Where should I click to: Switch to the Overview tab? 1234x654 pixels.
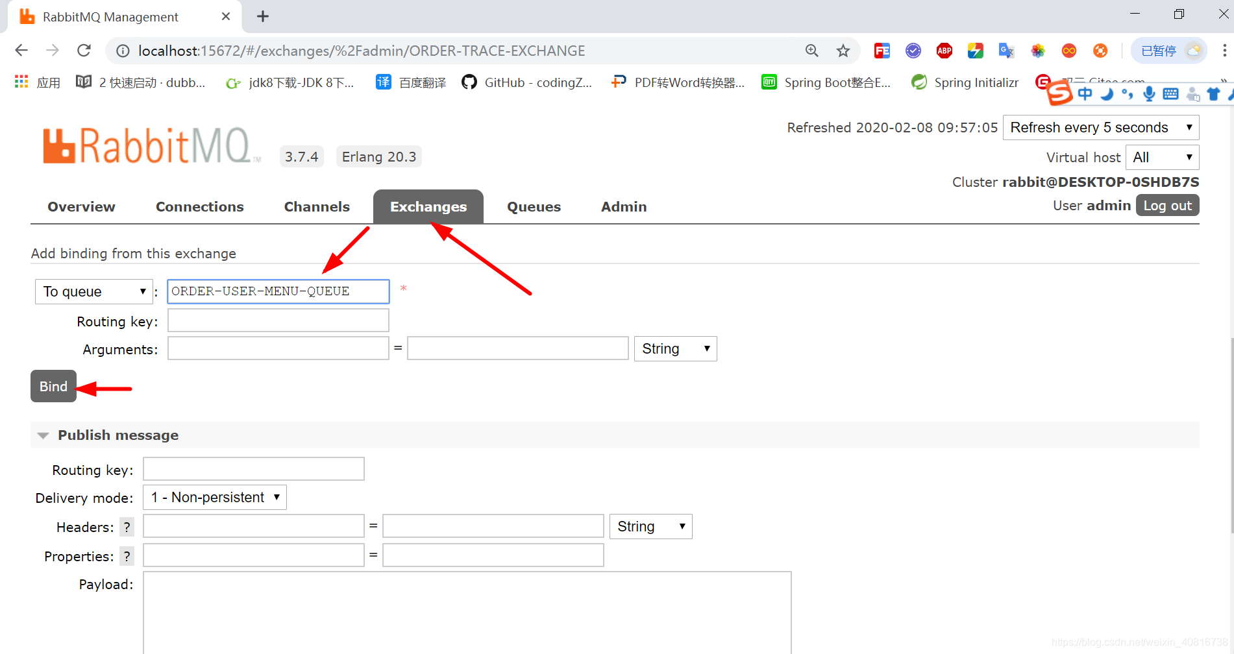click(81, 207)
